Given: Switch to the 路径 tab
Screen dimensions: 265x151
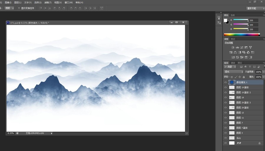Looking at the screenshot, I should (240, 63).
